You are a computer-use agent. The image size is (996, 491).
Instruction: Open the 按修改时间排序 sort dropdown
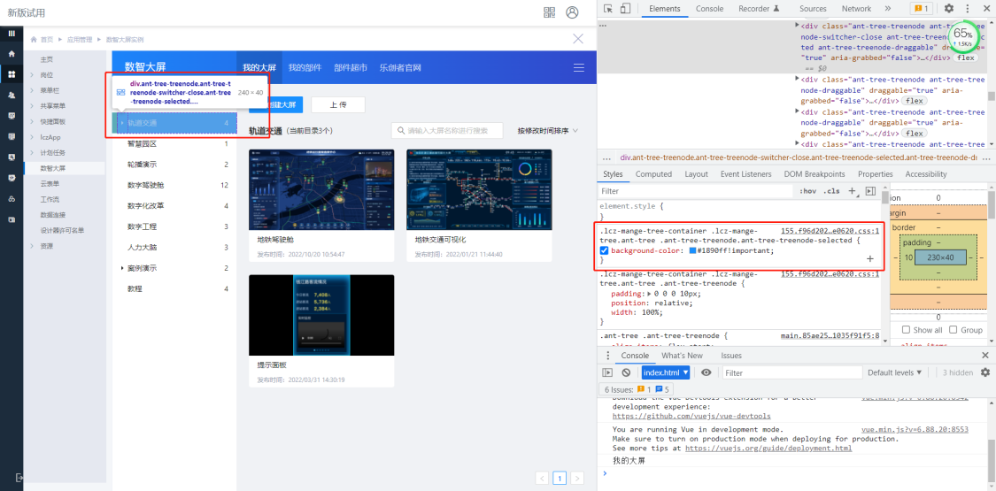click(x=547, y=131)
